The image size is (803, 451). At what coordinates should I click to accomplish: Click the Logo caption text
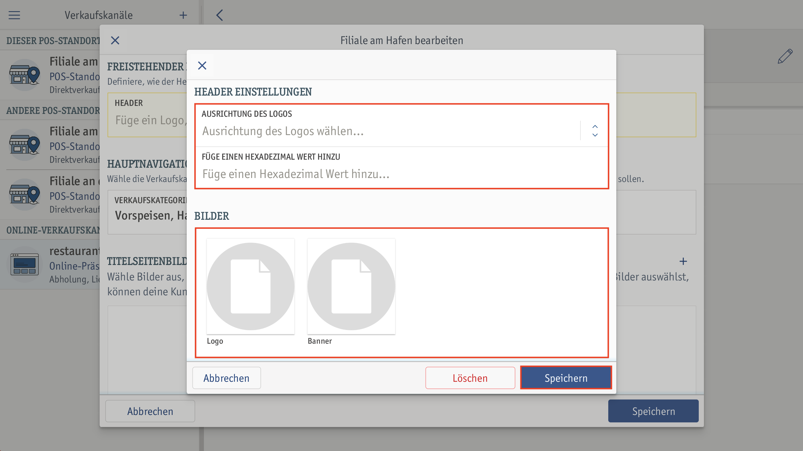(215, 341)
